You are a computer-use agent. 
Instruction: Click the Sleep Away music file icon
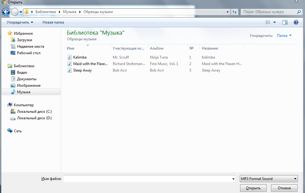pyautogui.click(x=70, y=70)
